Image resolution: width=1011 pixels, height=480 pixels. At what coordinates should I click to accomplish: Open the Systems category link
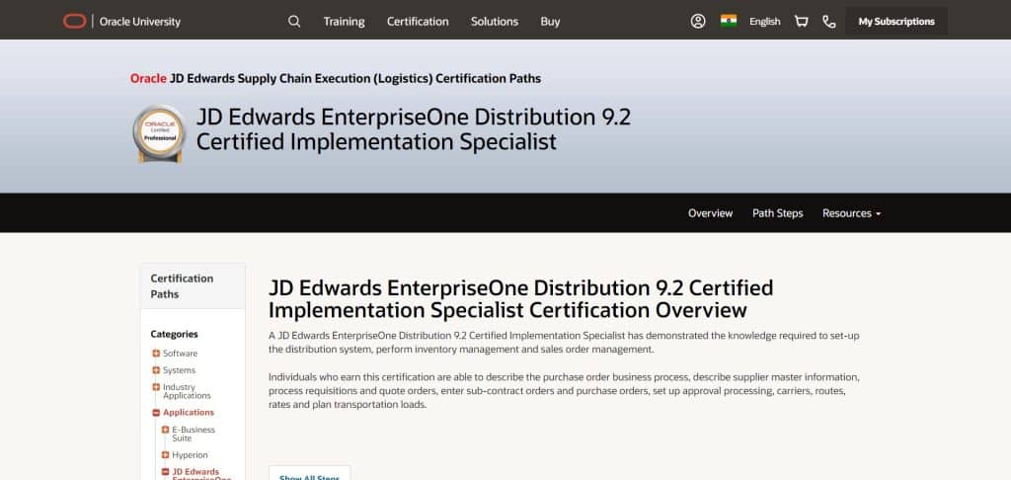pyautogui.click(x=179, y=370)
